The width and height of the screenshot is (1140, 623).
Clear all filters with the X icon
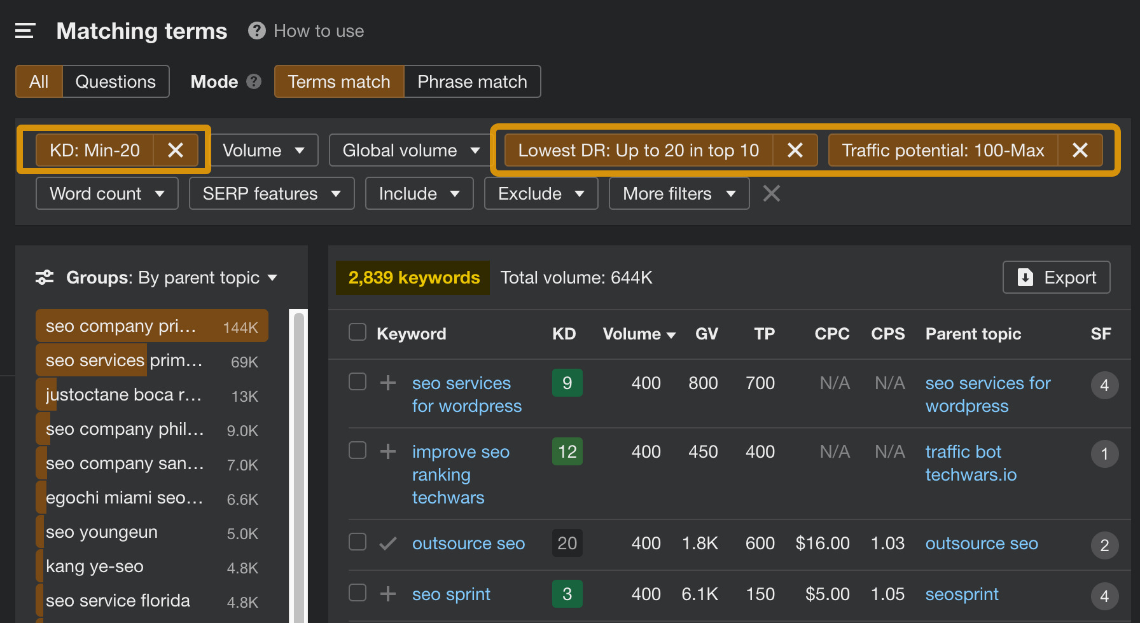click(771, 193)
